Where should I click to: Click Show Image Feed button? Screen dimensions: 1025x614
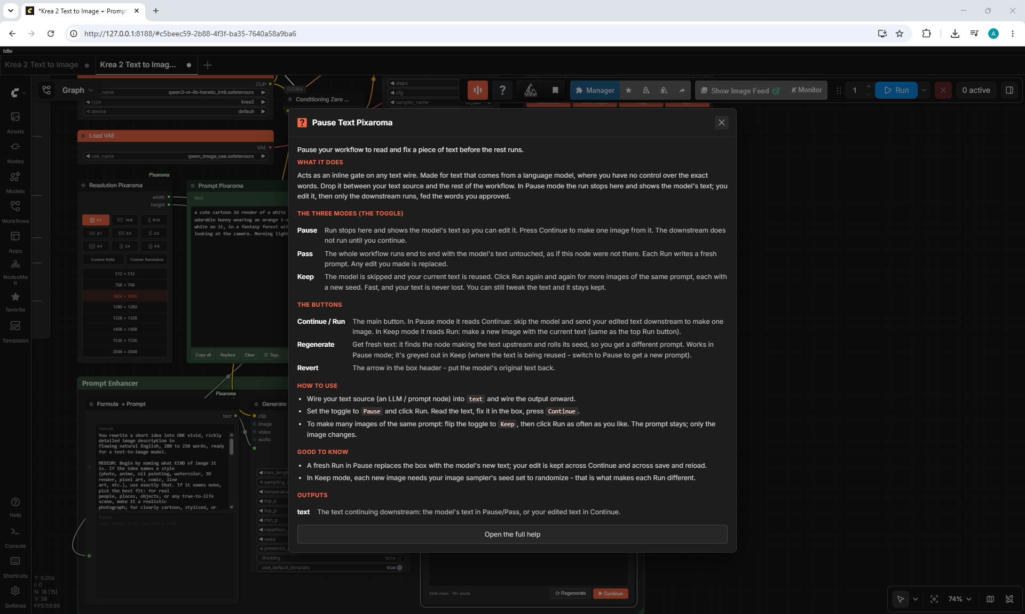(740, 90)
